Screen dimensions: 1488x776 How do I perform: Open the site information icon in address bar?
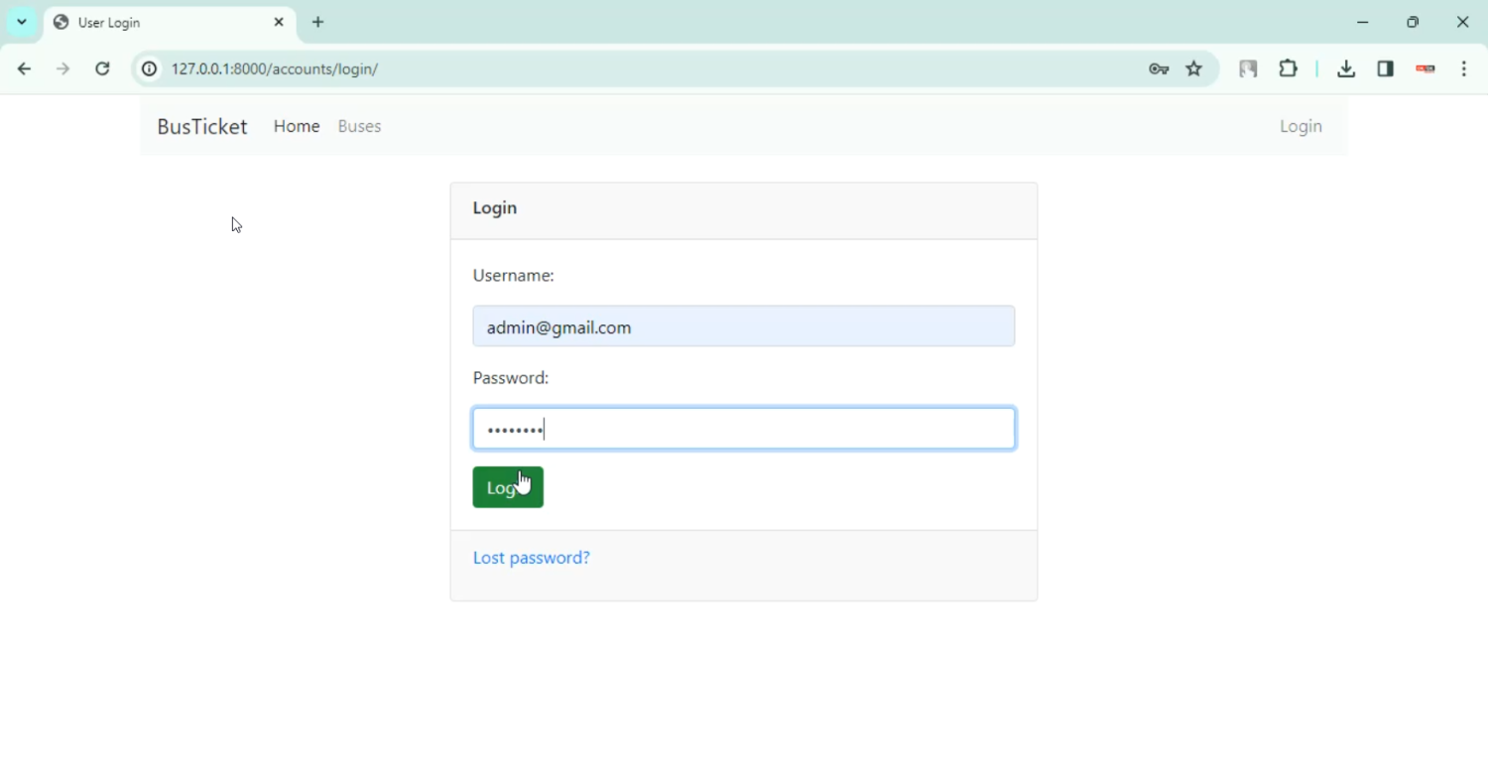click(149, 69)
